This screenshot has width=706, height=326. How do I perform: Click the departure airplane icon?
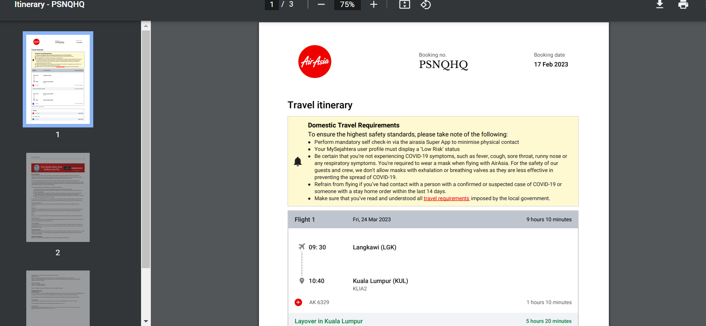click(x=302, y=247)
